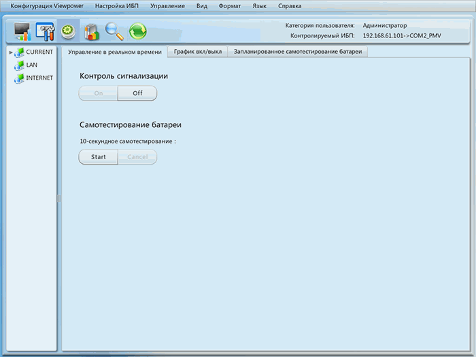This screenshot has height=357, width=476.
Task: Click the sidebar splitter collapse handle
Action: 59,199
